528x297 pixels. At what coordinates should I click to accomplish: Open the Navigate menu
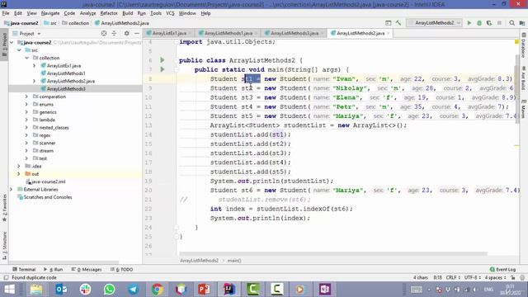pyautogui.click(x=50, y=13)
